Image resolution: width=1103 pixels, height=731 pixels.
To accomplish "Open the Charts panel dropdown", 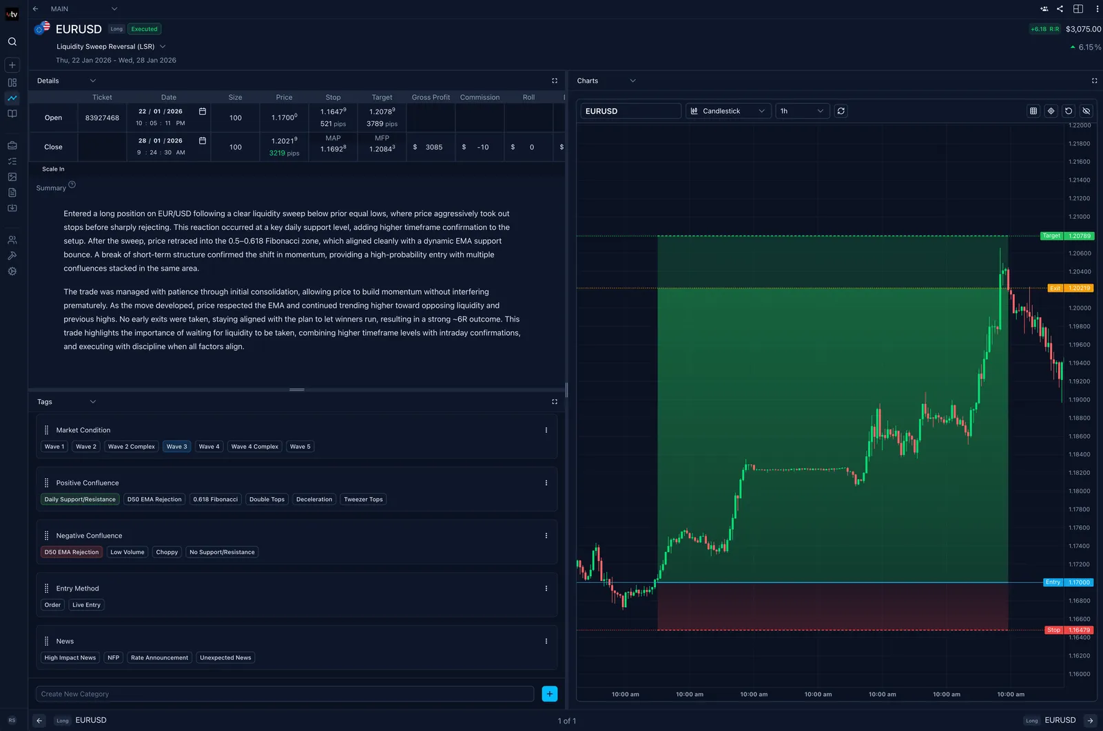I will coord(606,81).
